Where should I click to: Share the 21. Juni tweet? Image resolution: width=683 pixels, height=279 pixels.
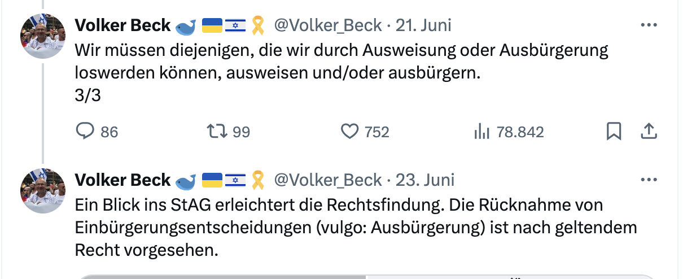[x=649, y=132]
